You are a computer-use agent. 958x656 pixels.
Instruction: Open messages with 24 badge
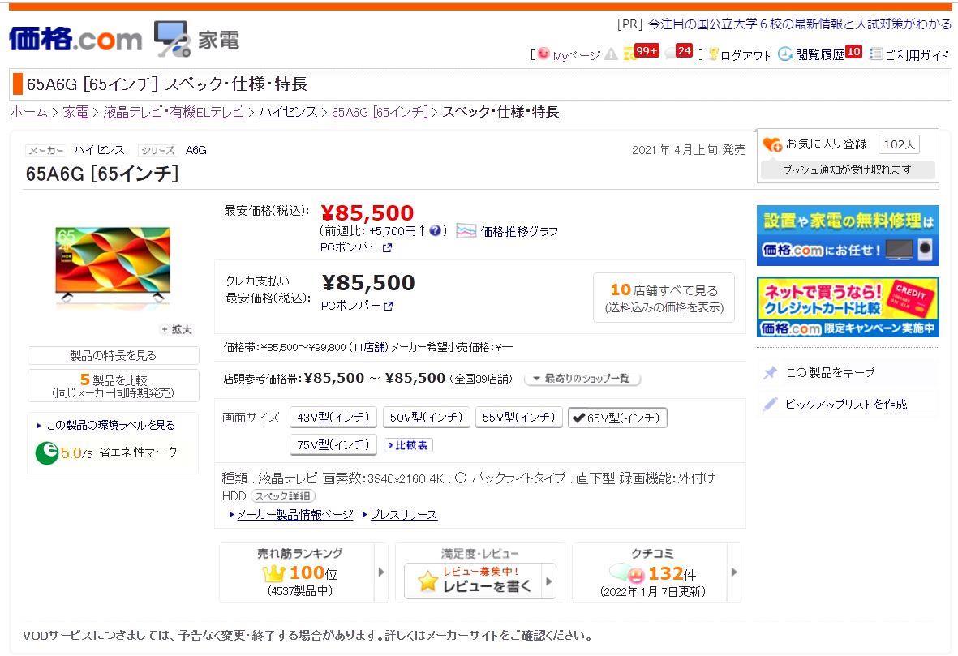[679, 52]
